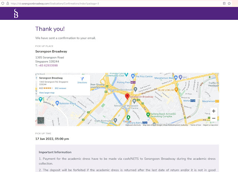Click the Thank you! heading
Viewport: 238px width, 172px height.
point(50,29)
